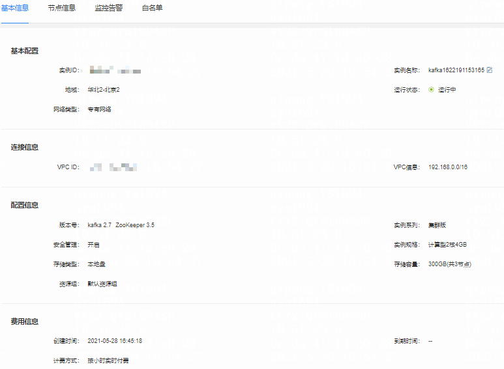Click the storage capacity 300GB(共3节点)

(449, 264)
